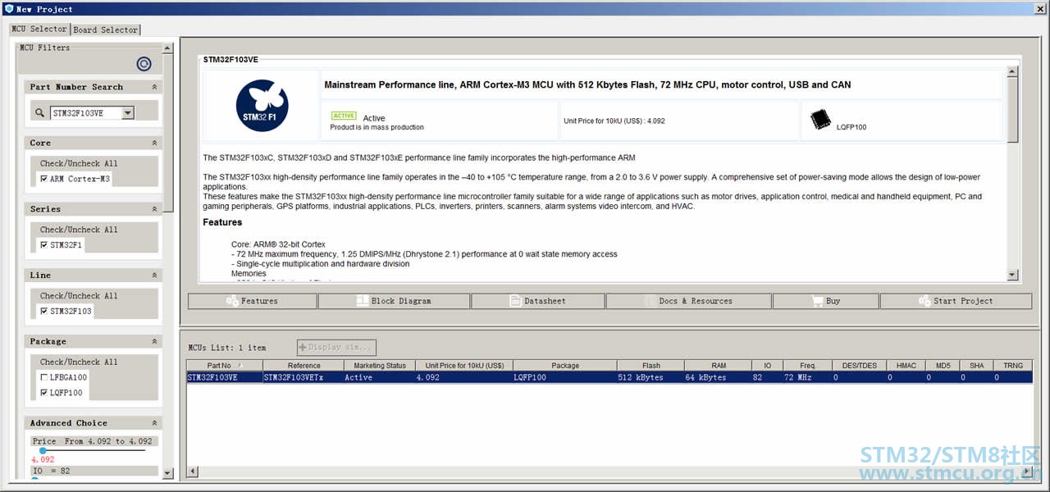The height and width of the screenshot is (492, 1050).
Task: Click the Buy button
Action: 826,301
